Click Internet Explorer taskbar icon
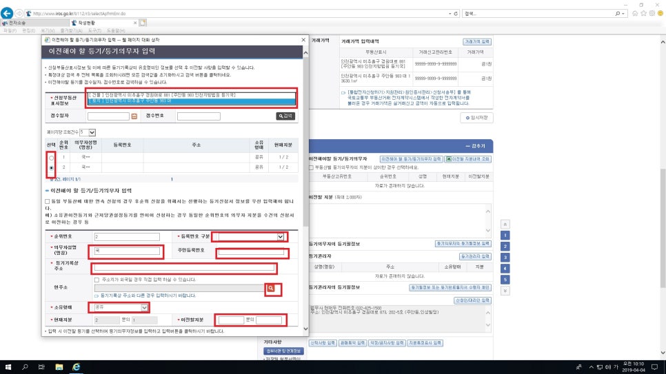This screenshot has height=374, width=666. click(76, 367)
